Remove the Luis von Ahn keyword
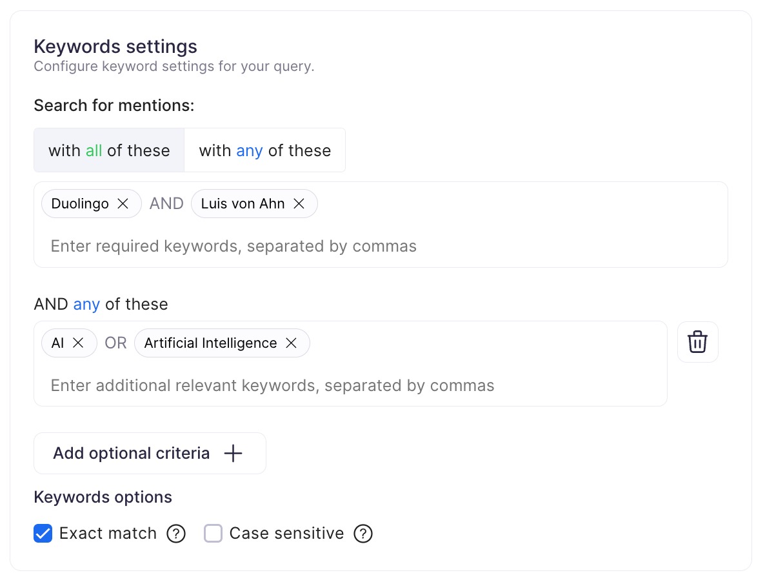Screen dimensions: 765x582 pos(299,203)
